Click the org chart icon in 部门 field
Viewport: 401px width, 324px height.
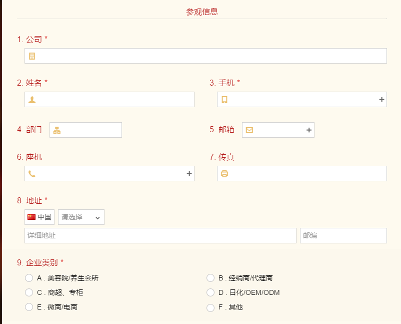click(x=57, y=130)
